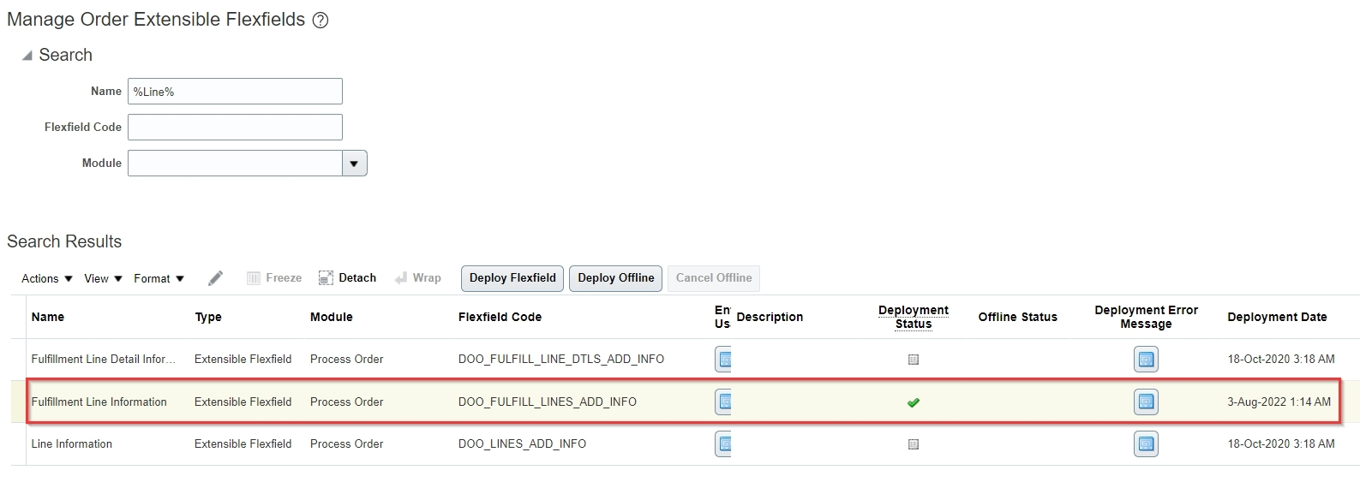Open the Module dropdown list

[354, 164]
